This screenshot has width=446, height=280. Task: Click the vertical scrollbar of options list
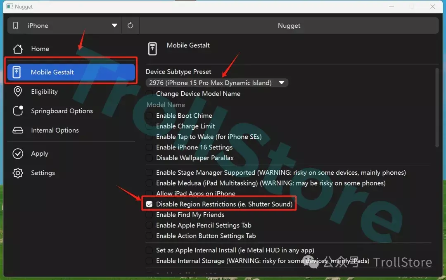point(437,108)
